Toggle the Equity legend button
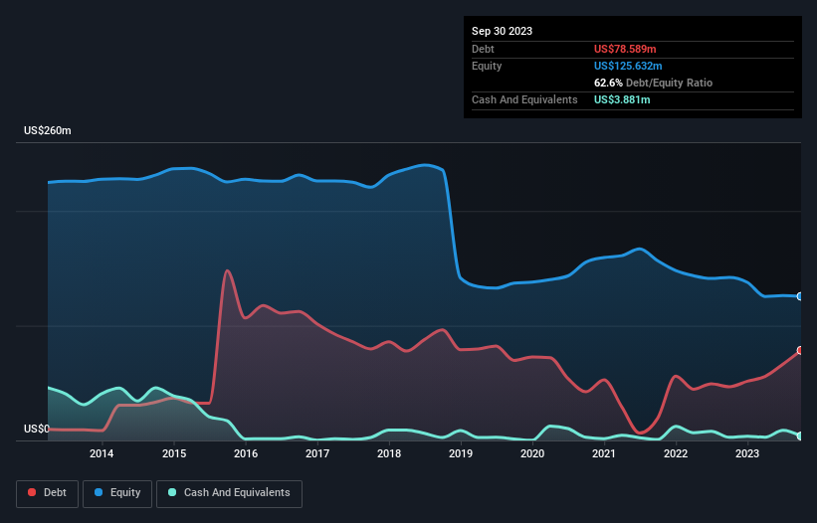 coord(117,493)
